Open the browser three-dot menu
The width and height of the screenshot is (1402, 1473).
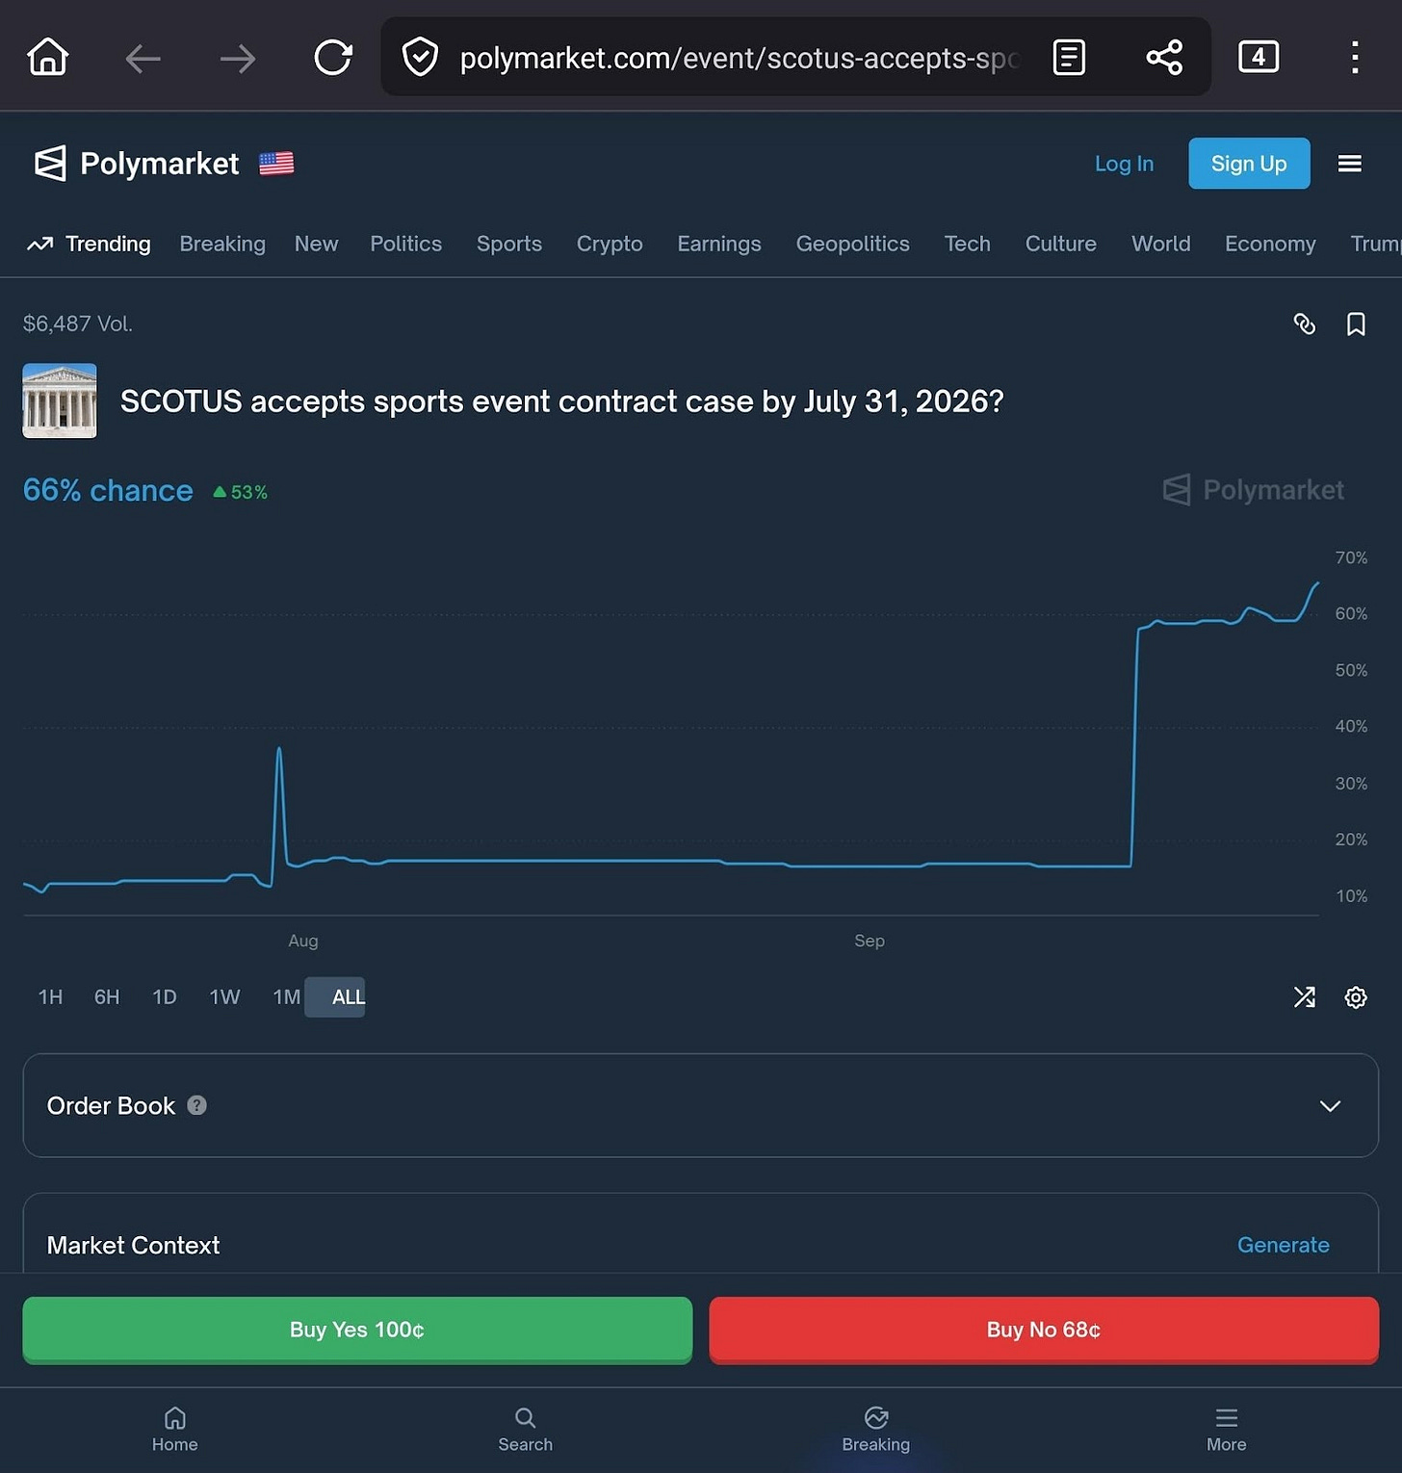1354,58
